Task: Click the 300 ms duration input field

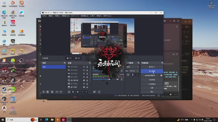Action: (x=133, y=71)
